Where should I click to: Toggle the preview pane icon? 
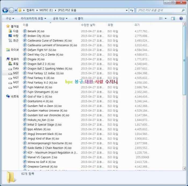pos(173,19)
